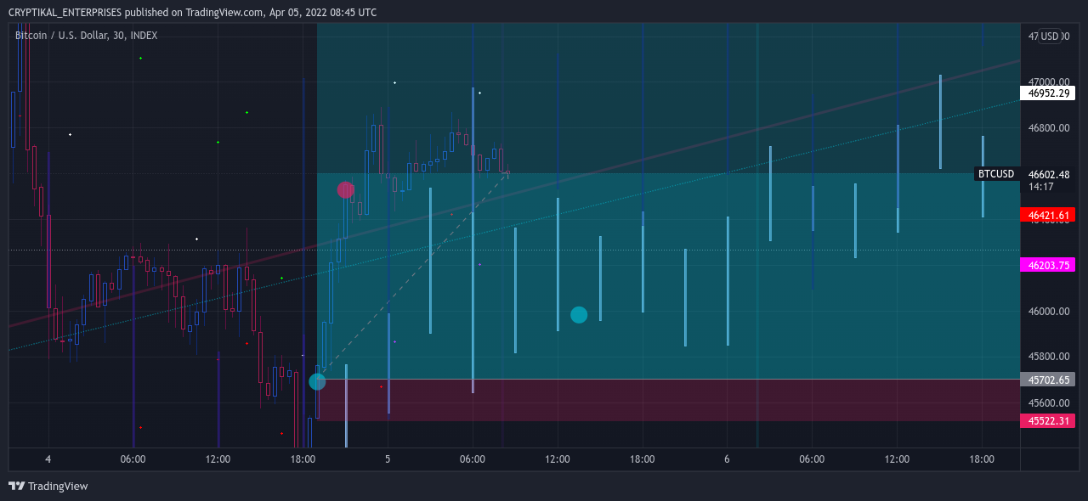Image resolution: width=1088 pixels, height=501 pixels.
Task: Click the 47000.00 price axis value
Action: click(x=1049, y=82)
